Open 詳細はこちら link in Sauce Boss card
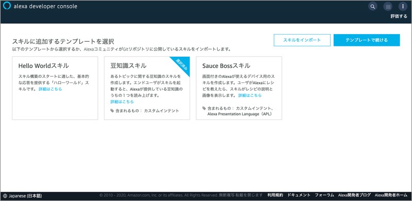The image size is (412, 201). 250,95
